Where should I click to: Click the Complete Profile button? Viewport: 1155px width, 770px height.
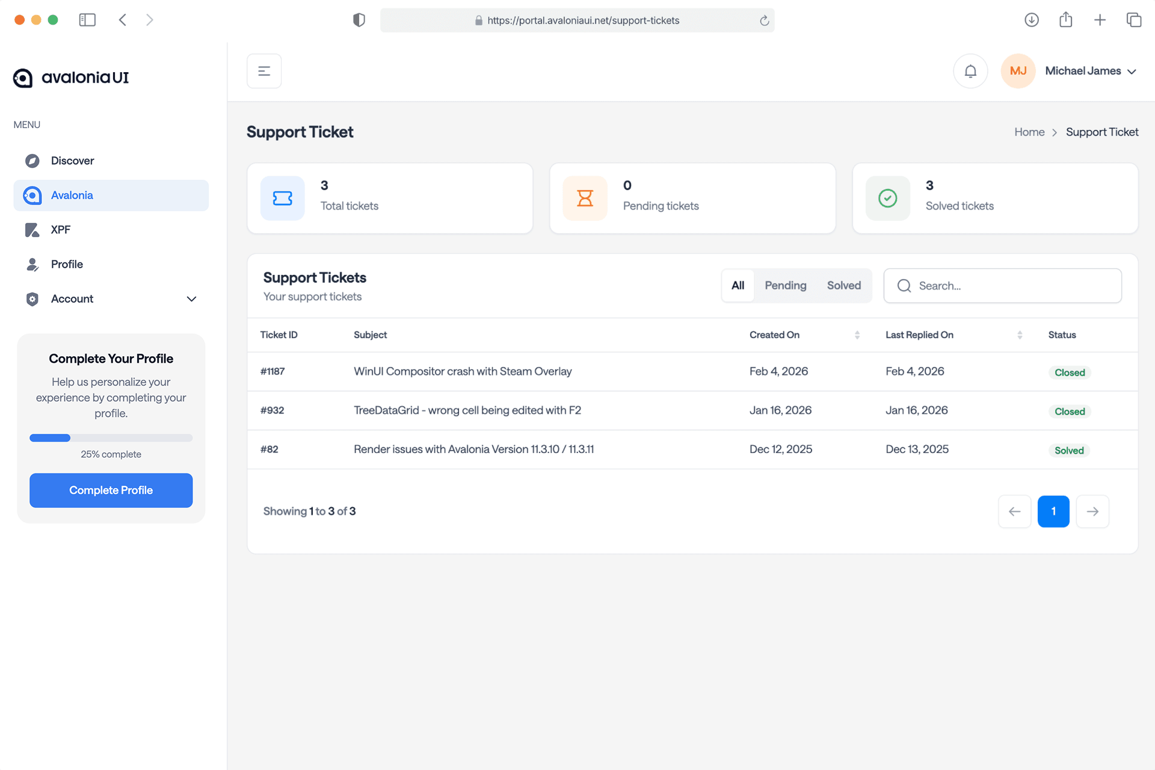coord(111,490)
